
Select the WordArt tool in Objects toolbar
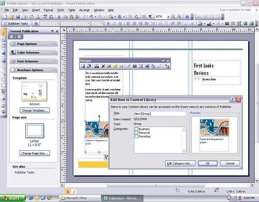3,53
